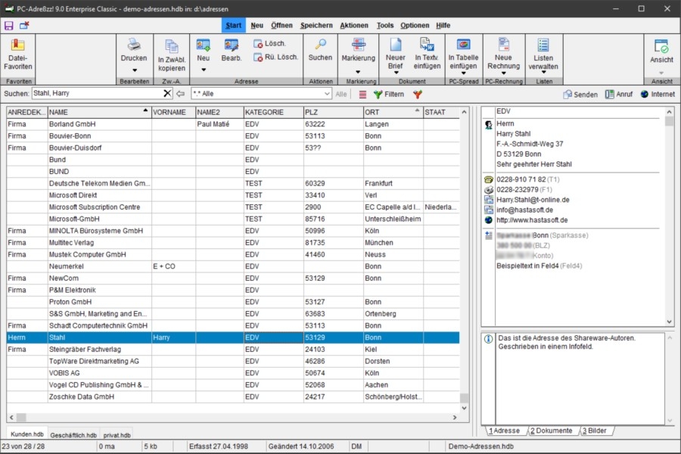
Task: Open the Tools menu
Action: click(x=385, y=25)
